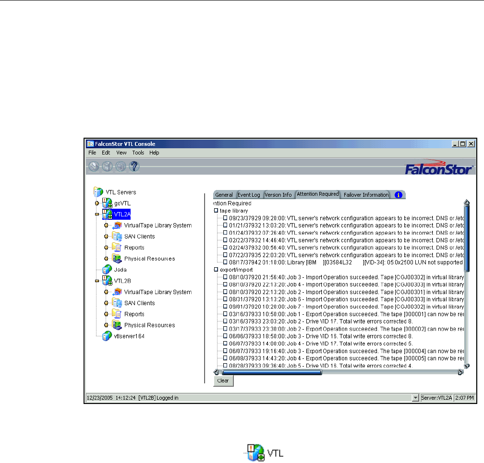
Task: Expand SAN Clients under VTL2A
Action: (106, 236)
